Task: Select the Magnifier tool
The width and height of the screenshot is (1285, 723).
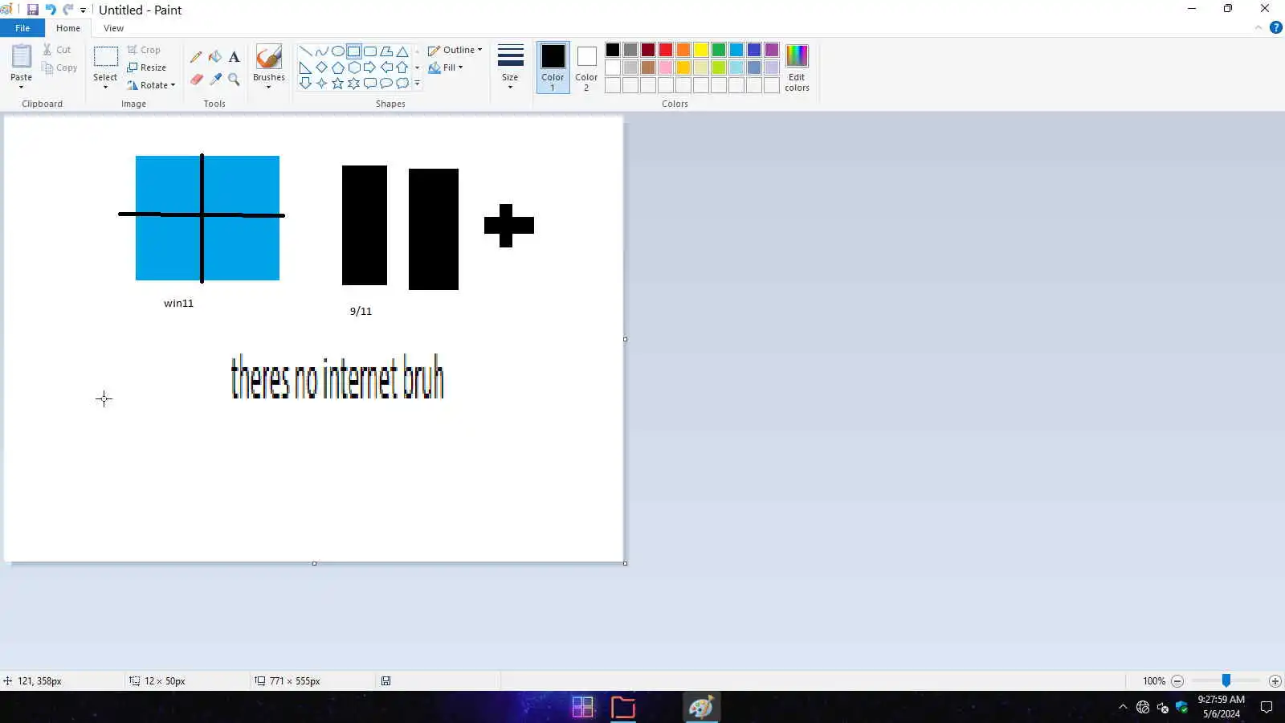Action: pyautogui.click(x=234, y=79)
